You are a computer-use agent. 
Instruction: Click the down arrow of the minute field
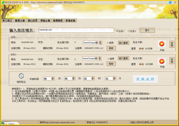(x=115, y=79)
